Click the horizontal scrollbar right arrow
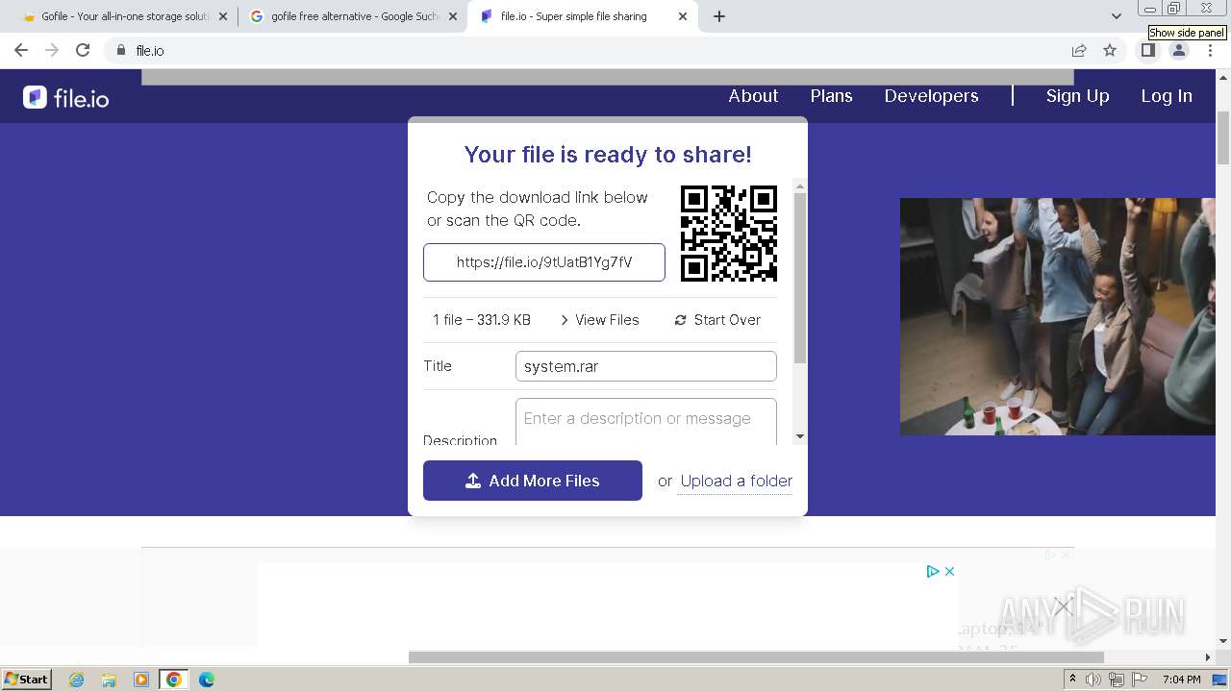 pos(1208,657)
